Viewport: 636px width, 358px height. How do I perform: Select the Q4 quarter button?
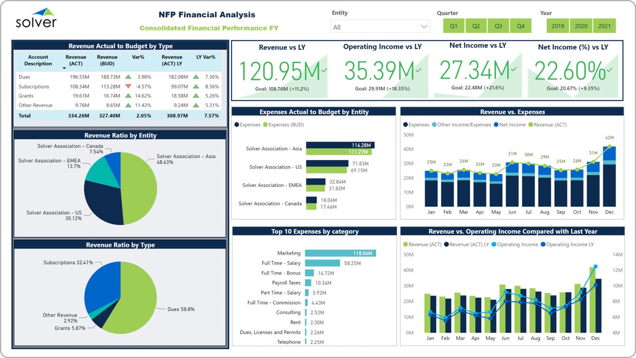[x=521, y=26]
